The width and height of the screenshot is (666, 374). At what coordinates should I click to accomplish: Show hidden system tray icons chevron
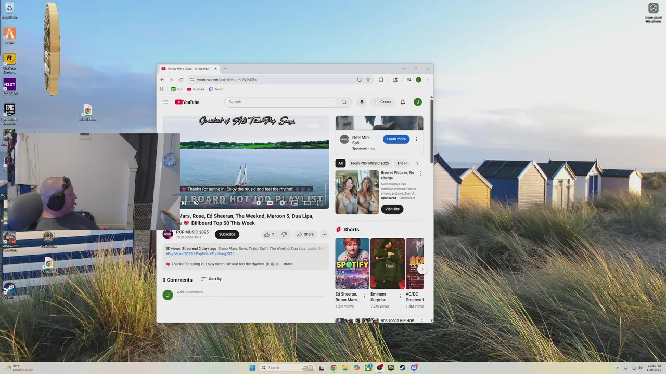click(x=617, y=368)
